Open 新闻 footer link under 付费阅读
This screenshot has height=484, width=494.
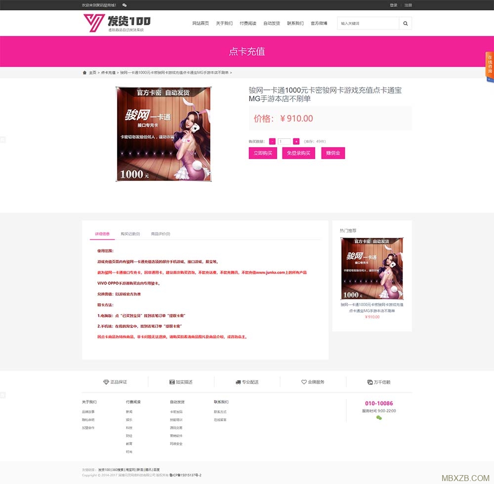coord(129,412)
